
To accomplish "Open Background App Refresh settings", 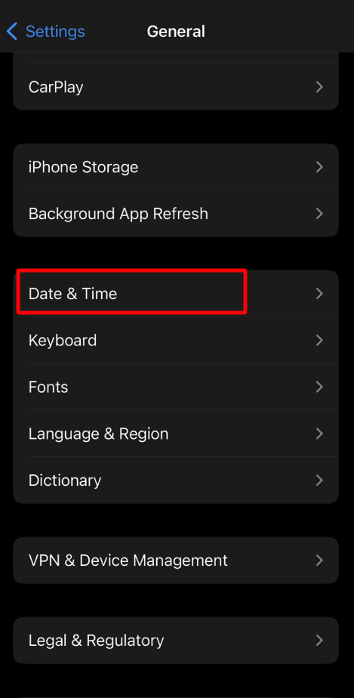I will pos(176,214).
